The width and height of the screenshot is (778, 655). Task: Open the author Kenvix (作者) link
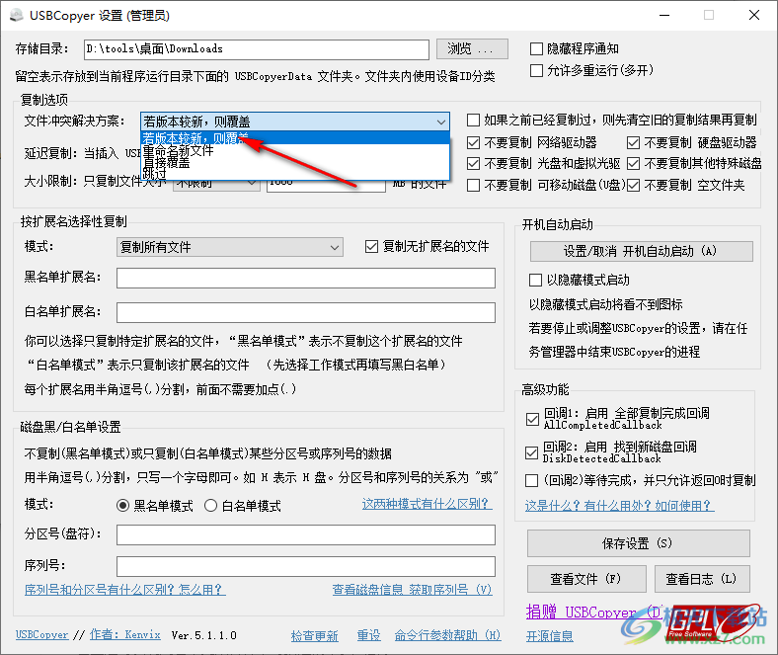[x=125, y=635]
